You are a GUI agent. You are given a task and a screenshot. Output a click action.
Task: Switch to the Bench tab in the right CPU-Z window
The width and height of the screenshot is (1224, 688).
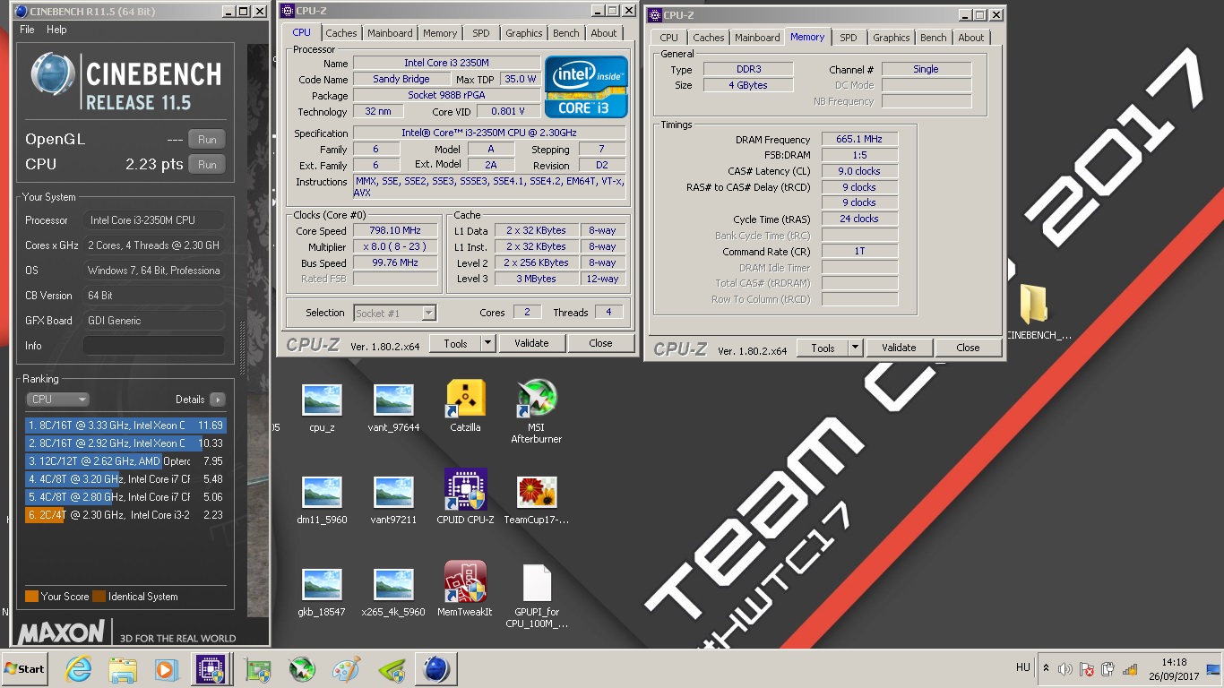click(933, 38)
